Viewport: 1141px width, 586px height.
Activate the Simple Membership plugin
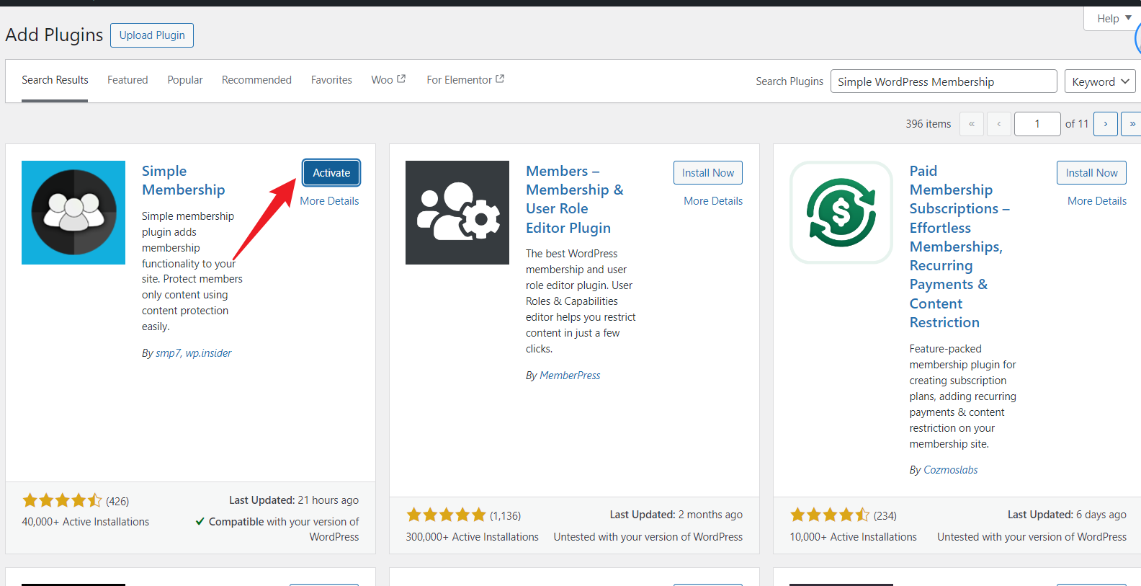[331, 173]
